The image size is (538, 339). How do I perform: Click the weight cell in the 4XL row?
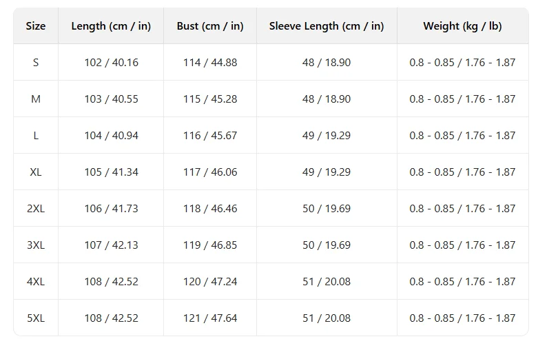pyautogui.click(x=462, y=282)
